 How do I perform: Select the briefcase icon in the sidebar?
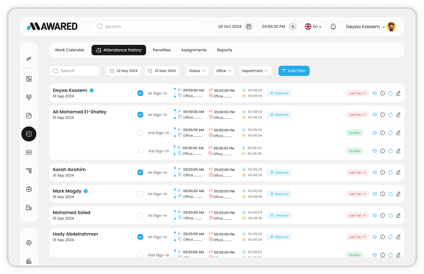(29, 189)
